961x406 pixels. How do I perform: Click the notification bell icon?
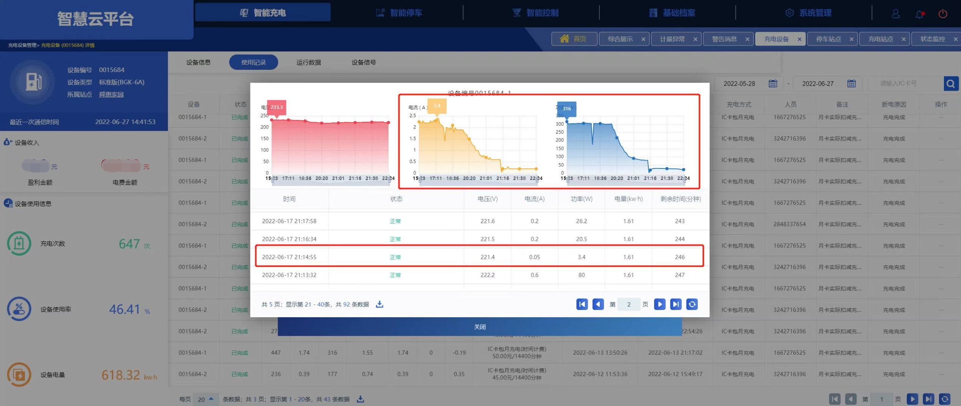pos(919,14)
